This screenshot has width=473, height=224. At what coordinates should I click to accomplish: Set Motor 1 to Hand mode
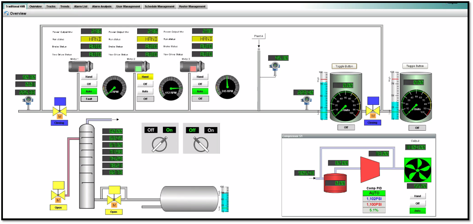tap(89, 77)
